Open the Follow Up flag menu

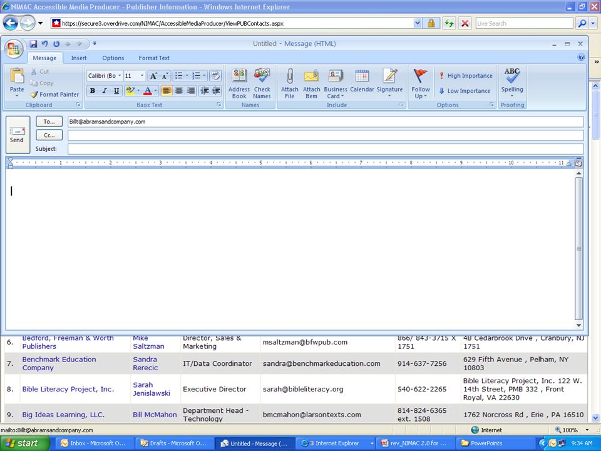[421, 83]
